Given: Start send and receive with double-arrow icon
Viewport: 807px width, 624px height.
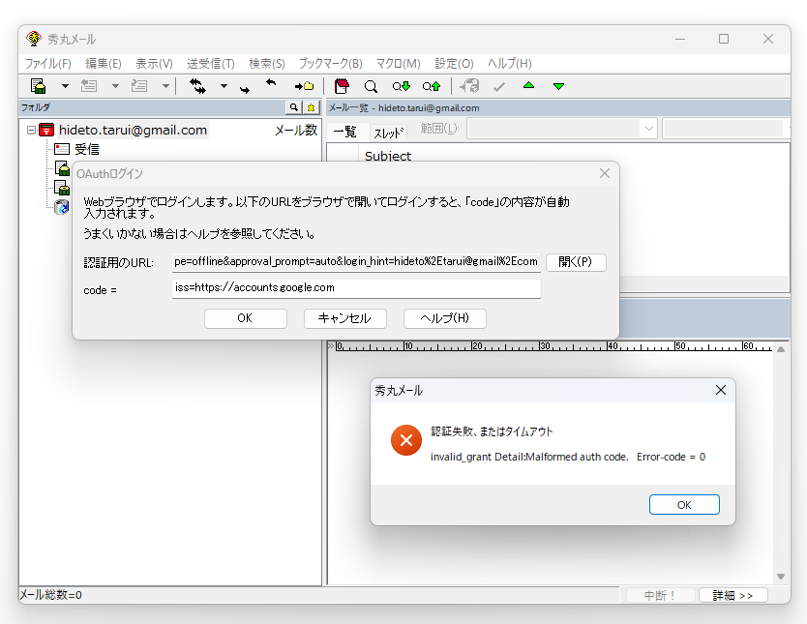Looking at the screenshot, I should click(197, 86).
